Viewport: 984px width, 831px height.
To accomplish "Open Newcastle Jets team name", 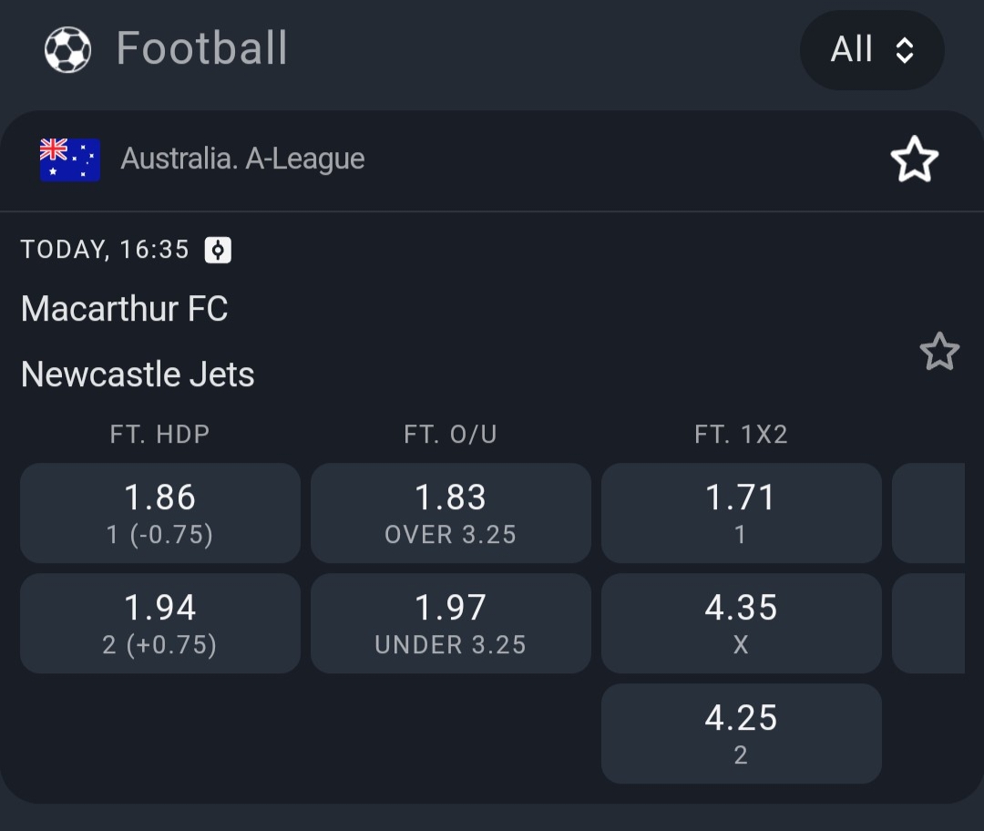I will (138, 374).
